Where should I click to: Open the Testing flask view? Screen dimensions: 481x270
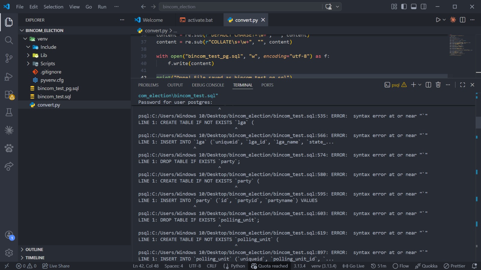tap(9, 112)
